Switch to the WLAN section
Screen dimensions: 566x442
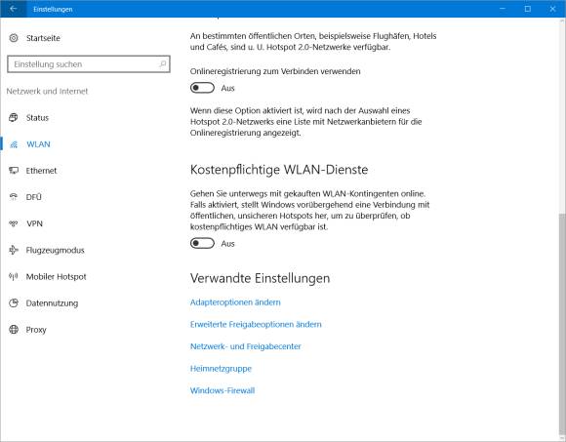(x=38, y=144)
